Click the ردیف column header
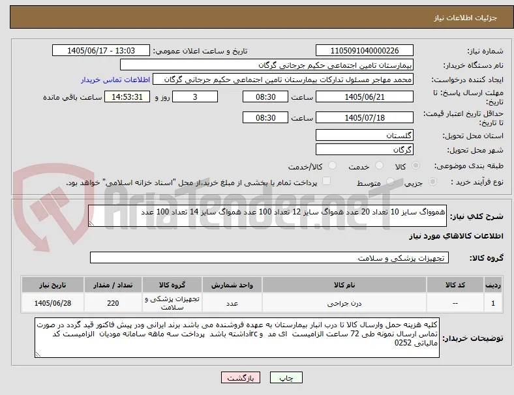 (492, 285)
